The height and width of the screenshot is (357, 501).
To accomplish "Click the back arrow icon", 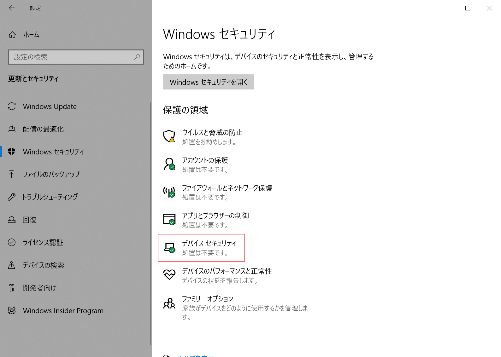I will click(x=12, y=8).
